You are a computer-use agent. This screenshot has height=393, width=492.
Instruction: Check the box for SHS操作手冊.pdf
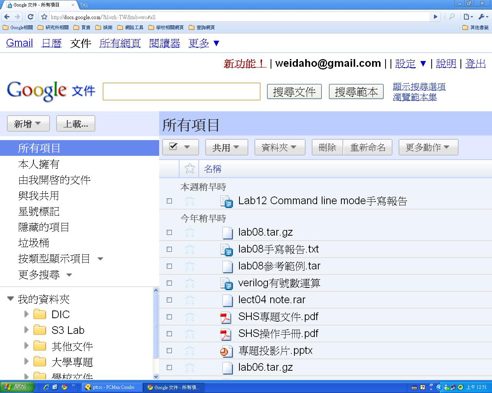click(x=169, y=334)
